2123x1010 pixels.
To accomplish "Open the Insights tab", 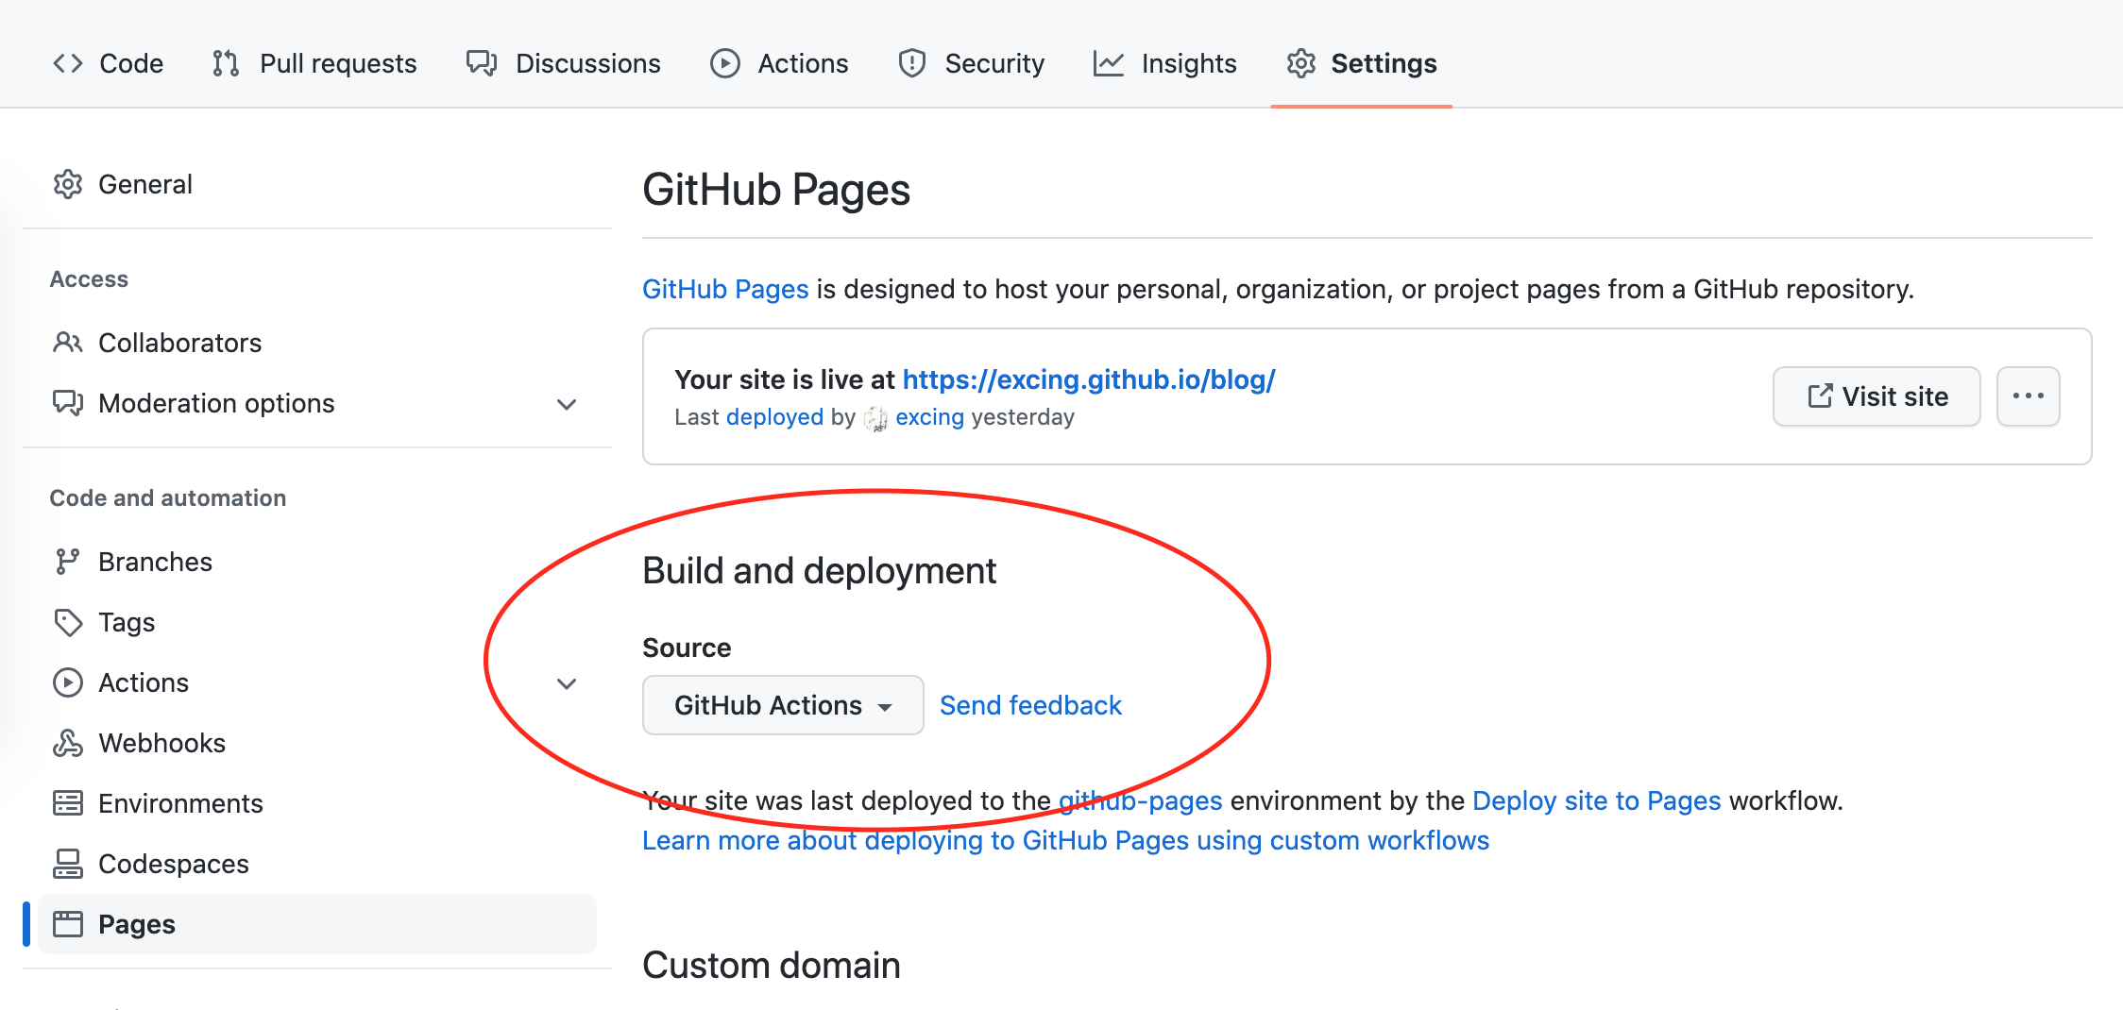I will tap(1165, 63).
